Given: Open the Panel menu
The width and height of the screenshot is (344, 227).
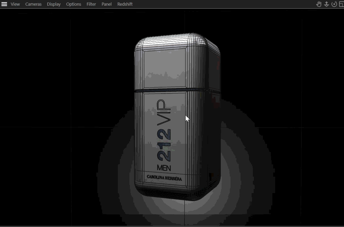Looking at the screenshot, I should pyautogui.click(x=107, y=4).
